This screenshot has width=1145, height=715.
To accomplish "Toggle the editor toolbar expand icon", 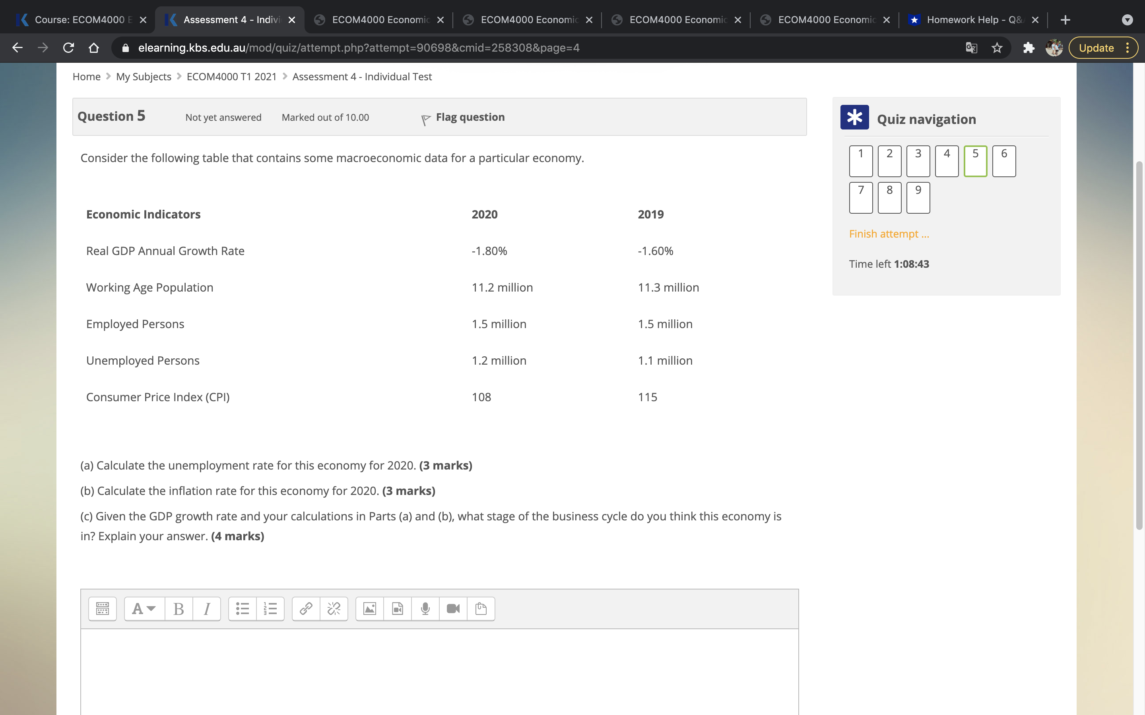I will 102,608.
